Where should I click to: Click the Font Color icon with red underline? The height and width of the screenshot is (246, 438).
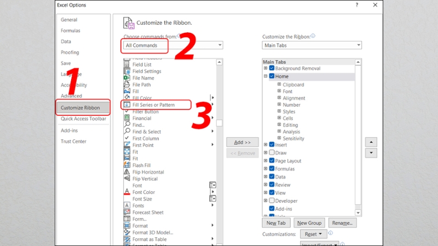[127, 192]
